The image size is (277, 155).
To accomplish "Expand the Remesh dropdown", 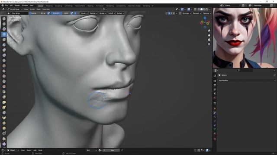I will click(196, 13).
